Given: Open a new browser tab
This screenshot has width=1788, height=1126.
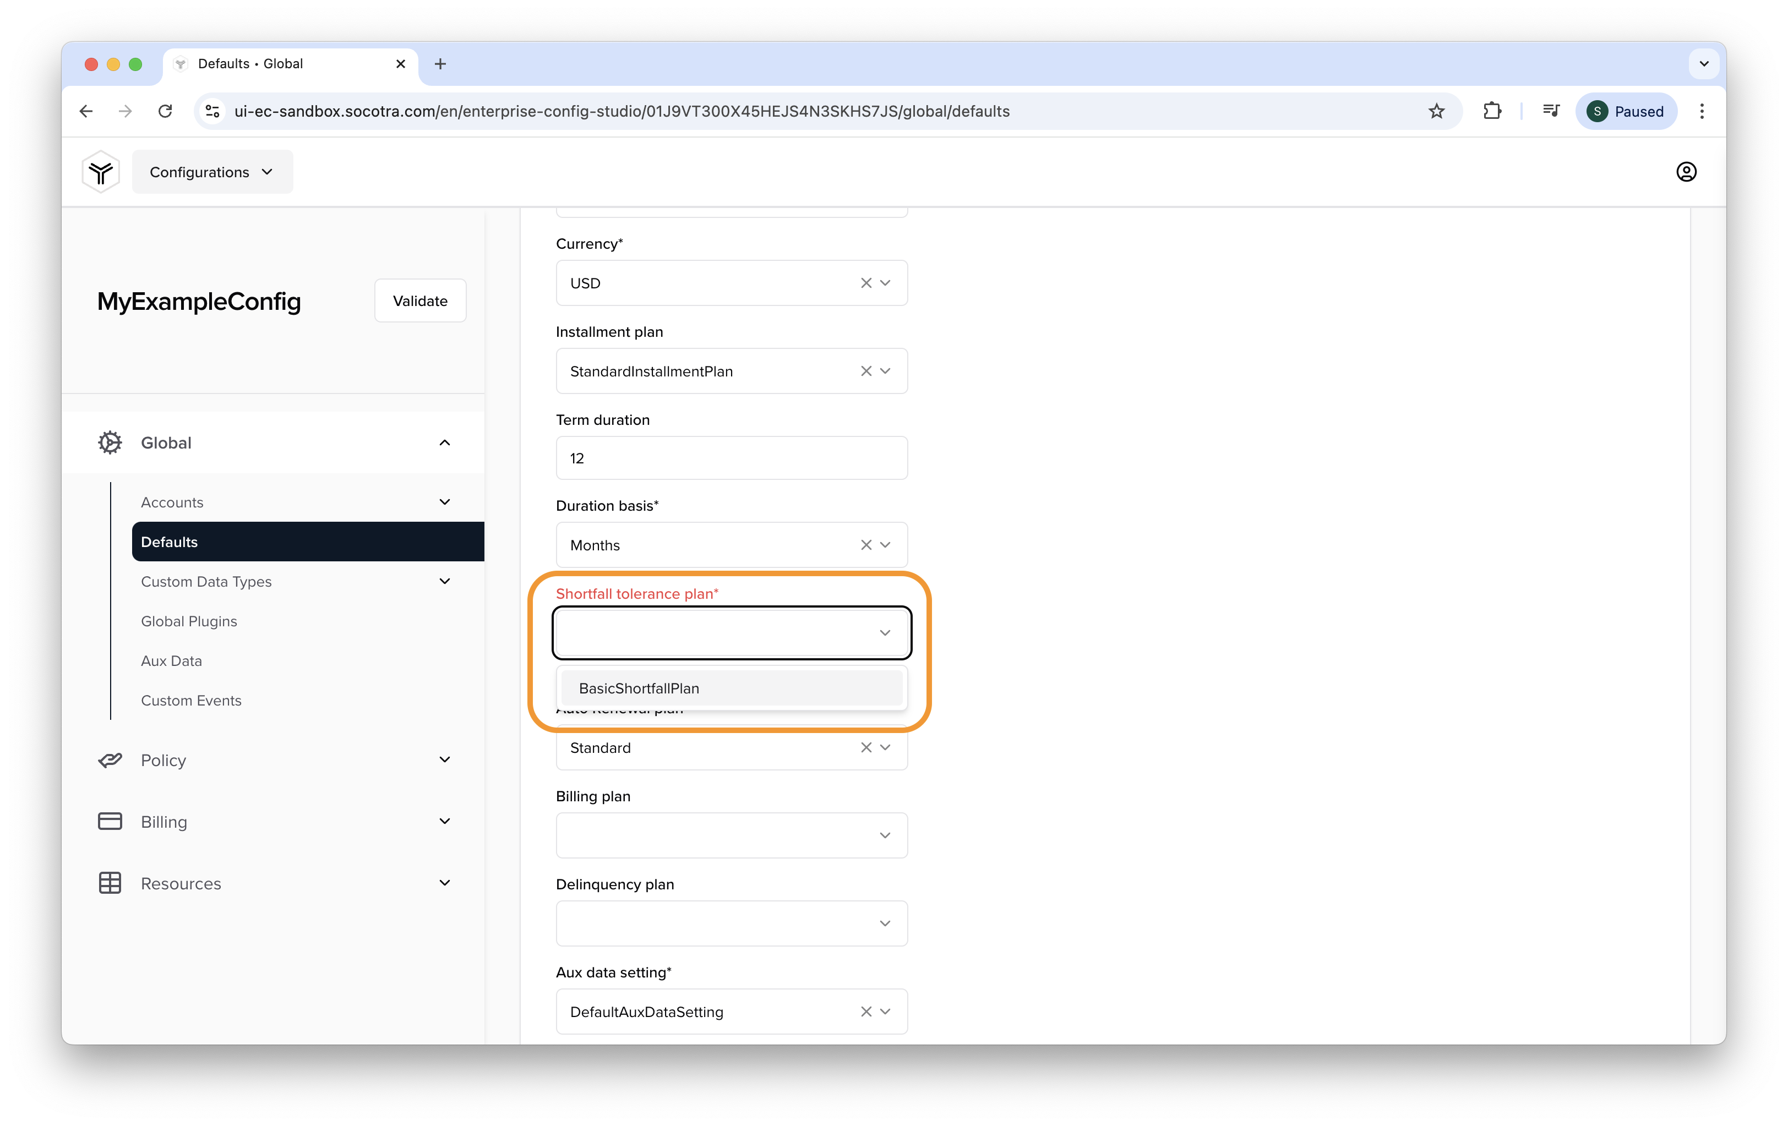Looking at the screenshot, I should click(440, 64).
